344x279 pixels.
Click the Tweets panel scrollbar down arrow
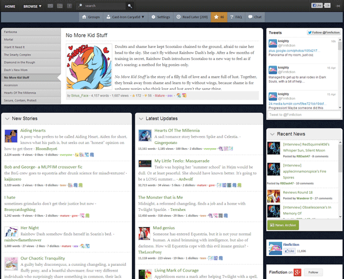[340, 107]
